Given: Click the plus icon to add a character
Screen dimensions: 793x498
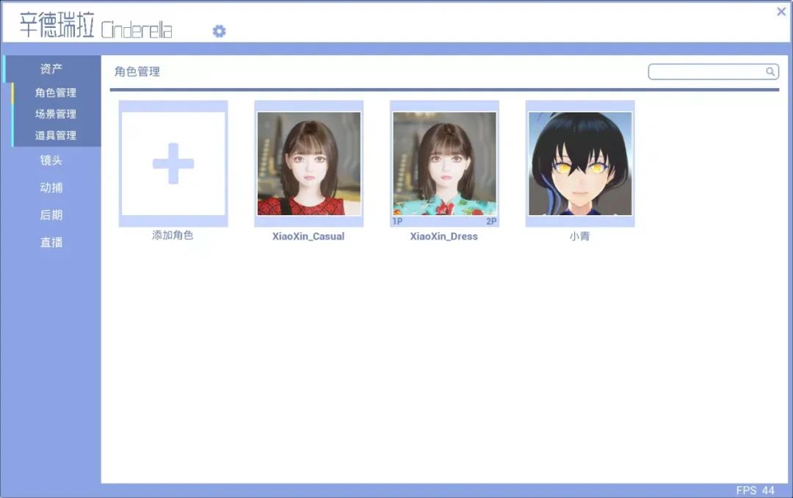Looking at the screenshot, I should pos(173,164).
